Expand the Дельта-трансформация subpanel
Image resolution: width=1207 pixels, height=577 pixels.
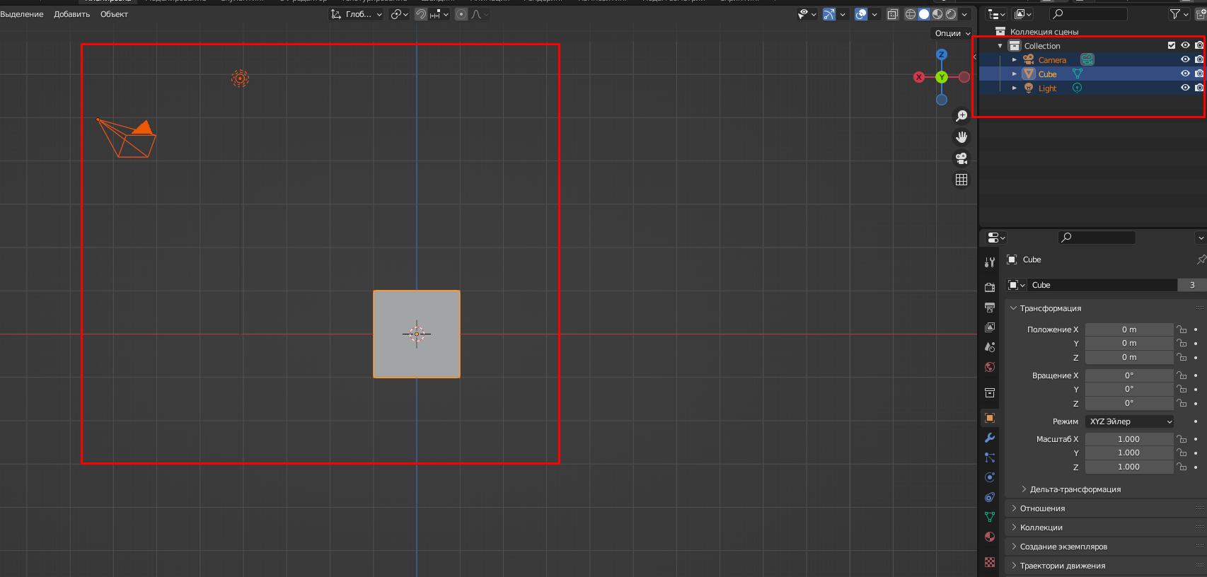click(x=1075, y=489)
